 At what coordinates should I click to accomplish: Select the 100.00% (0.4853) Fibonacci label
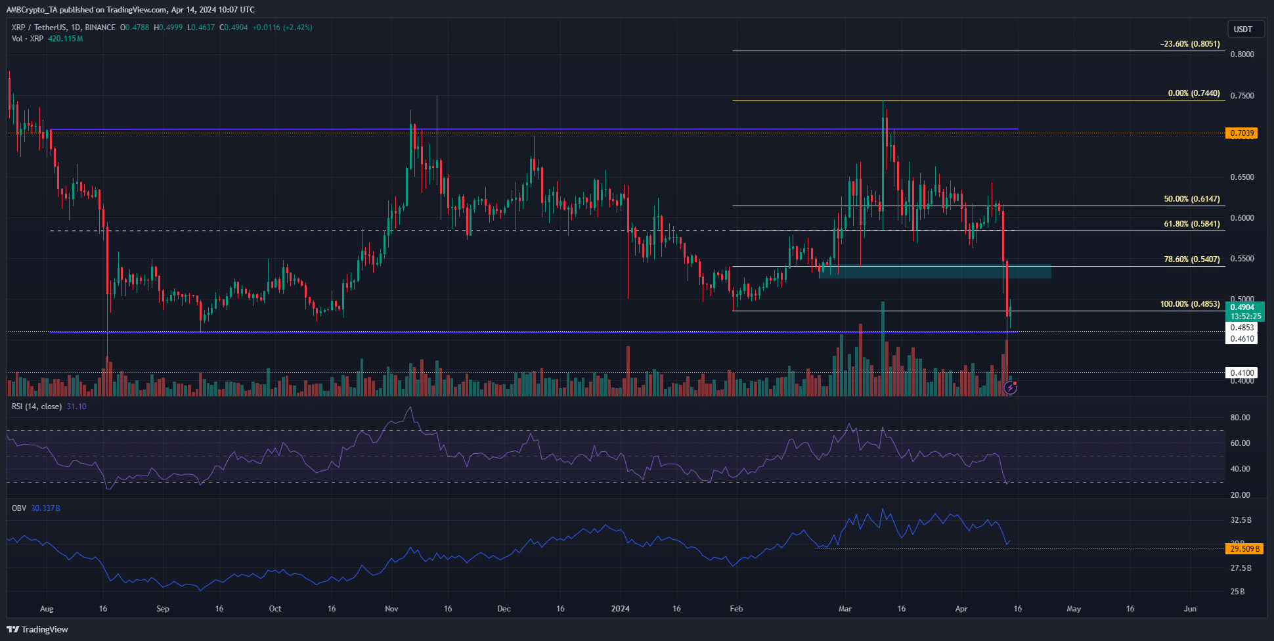[1190, 304]
